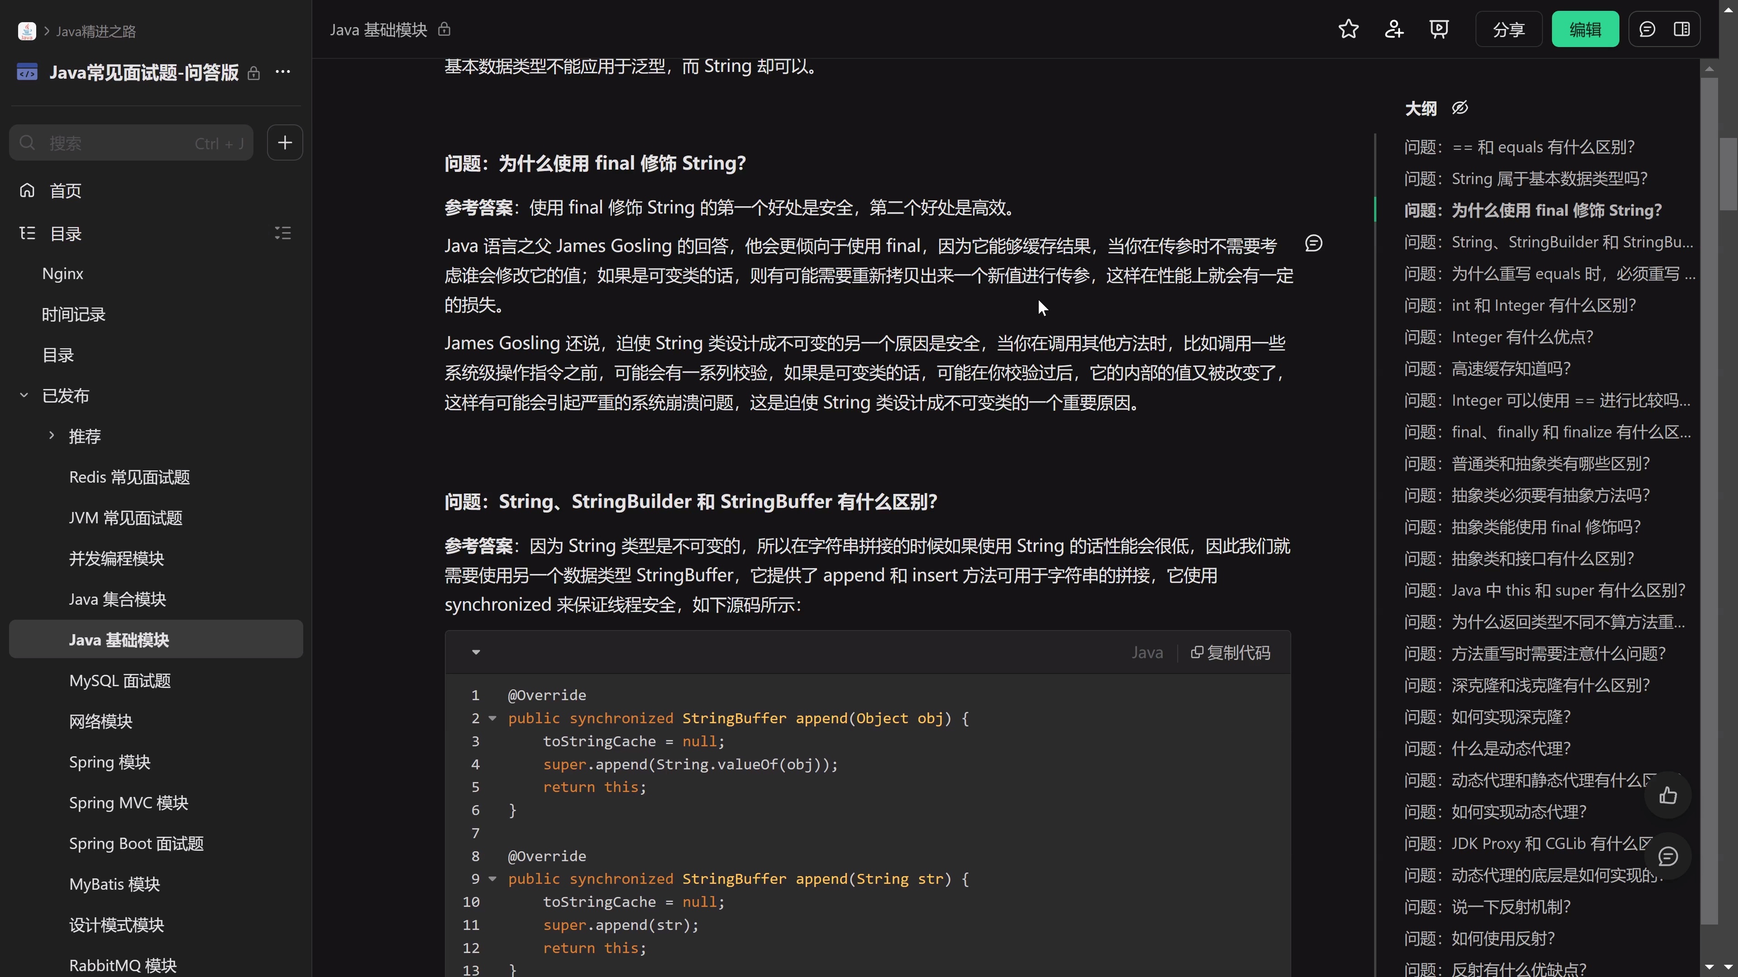Toggle the right panel layout icon
The image size is (1738, 977).
[x=1683, y=29]
